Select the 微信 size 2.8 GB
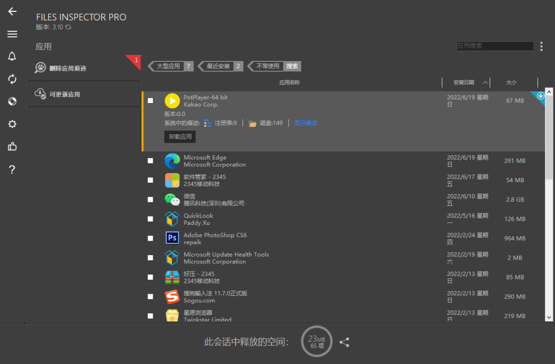The image size is (555, 364). (x=515, y=200)
